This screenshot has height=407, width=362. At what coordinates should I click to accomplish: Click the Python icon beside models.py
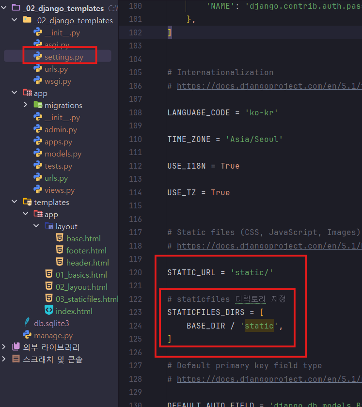tap(38, 153)
